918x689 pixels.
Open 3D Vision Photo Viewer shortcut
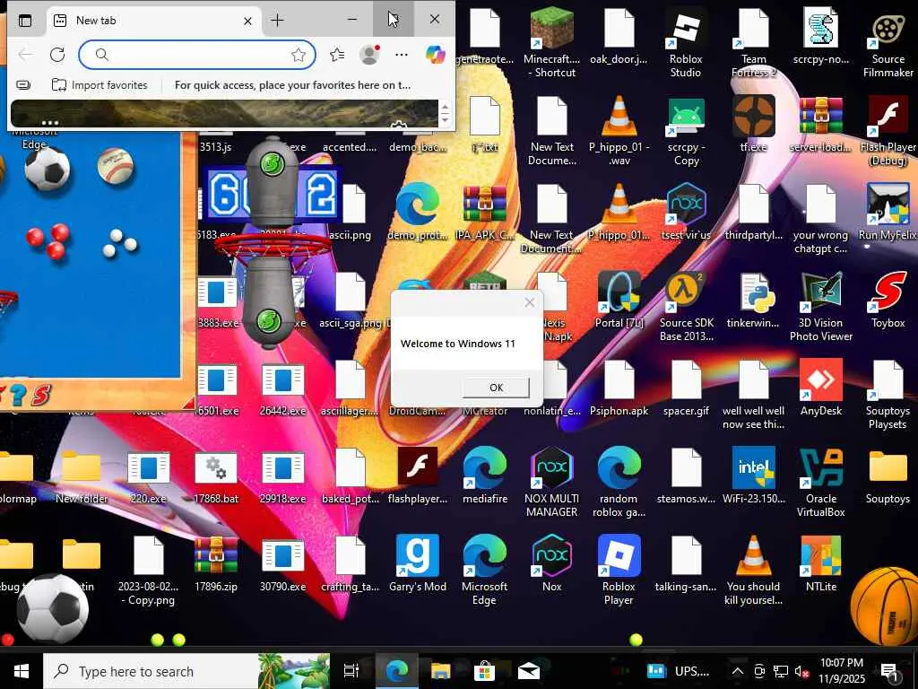821,307
